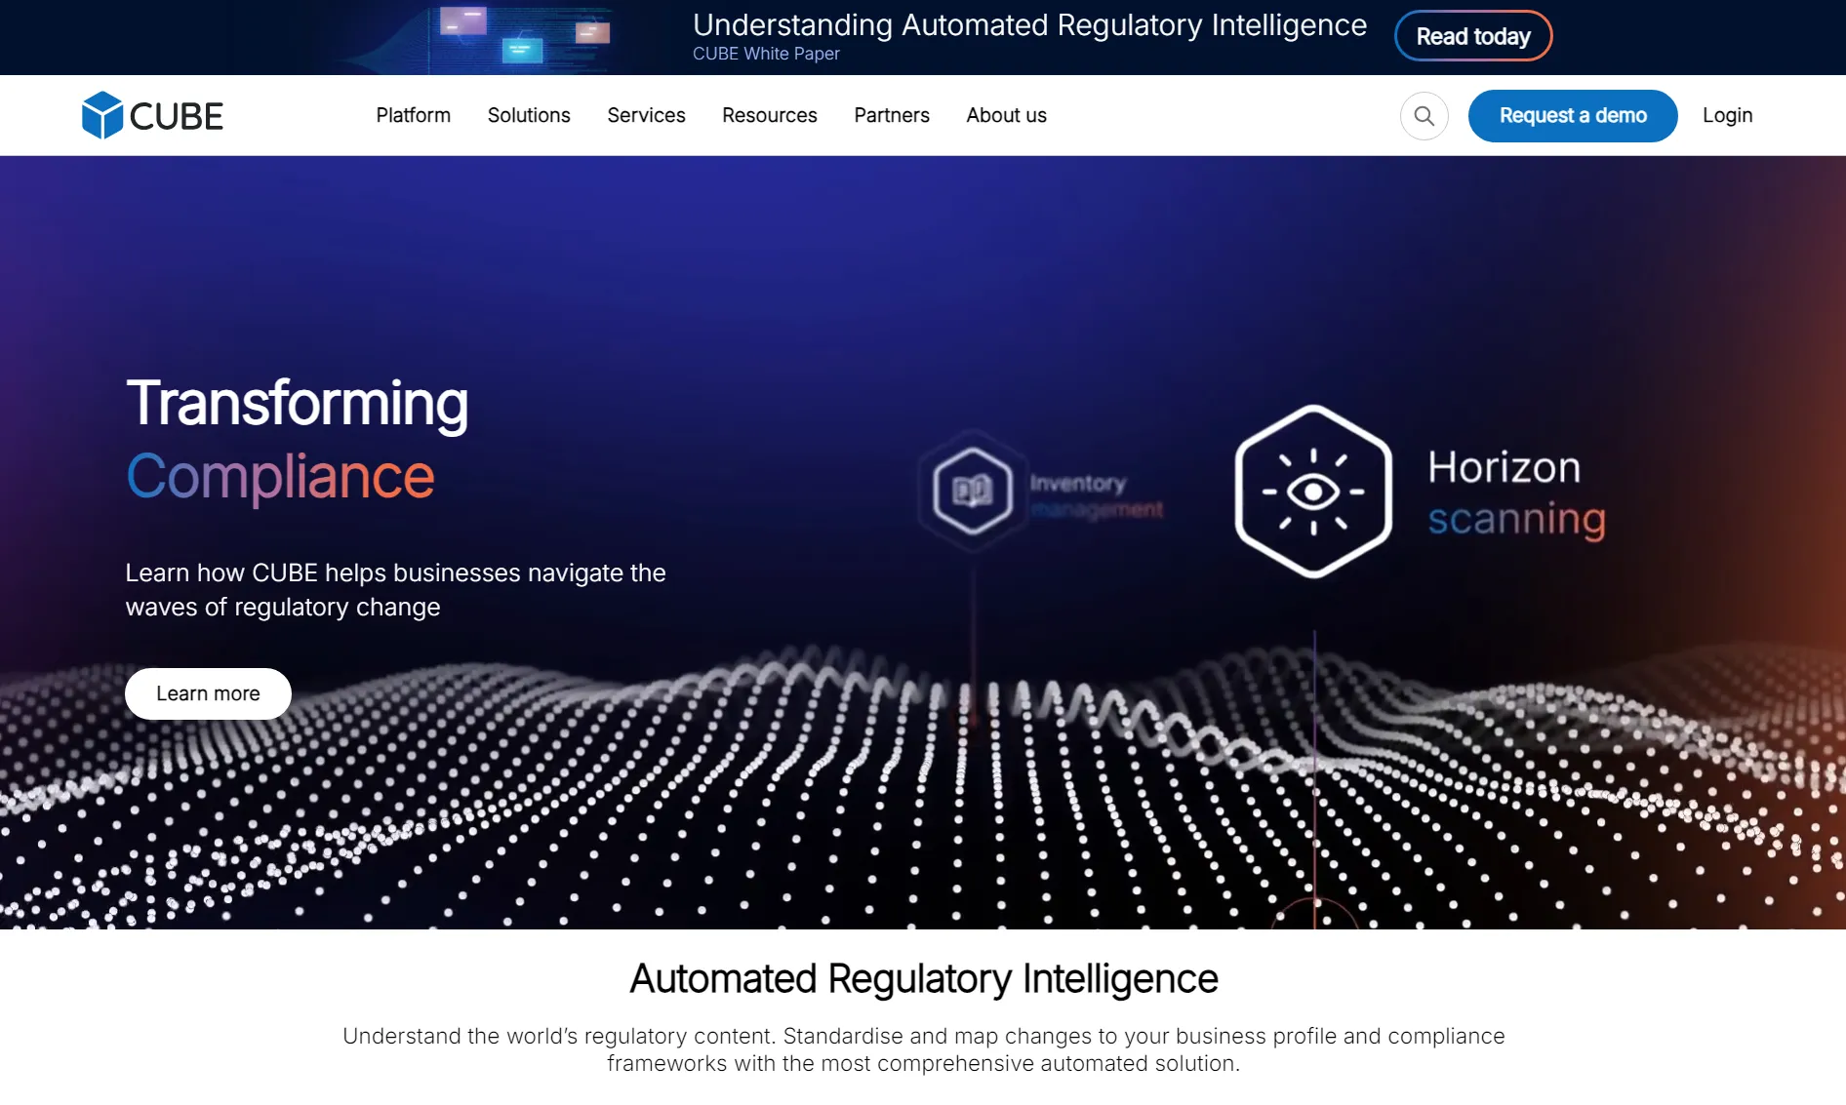Open the Solutions menu
The image size is (1846, 1105).
coord(529,115)
